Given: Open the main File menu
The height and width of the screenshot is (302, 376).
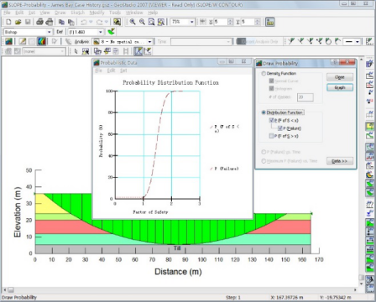Looking at the screenshot, I should point(7,13).
